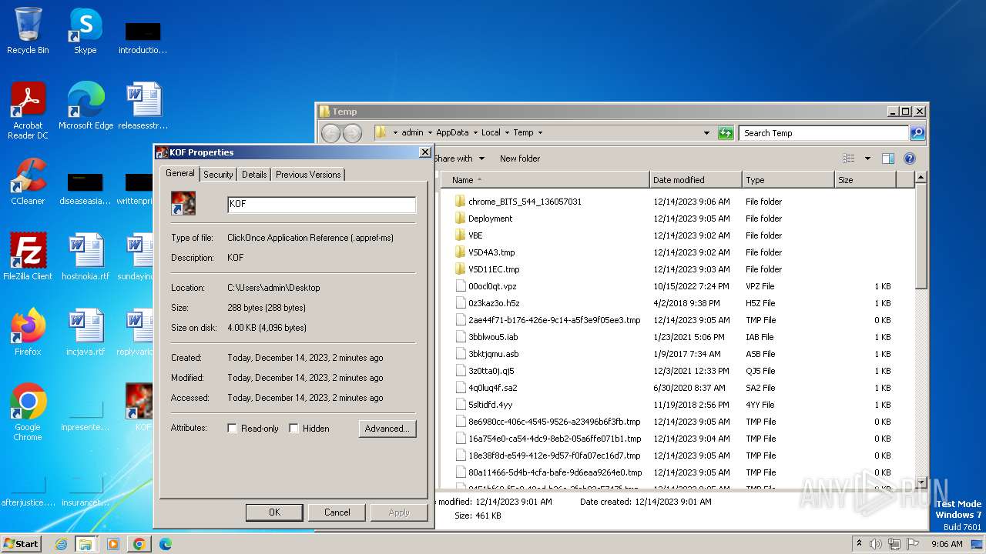
Task: Launch Firefox from the desktop
Action: point(28,332)
